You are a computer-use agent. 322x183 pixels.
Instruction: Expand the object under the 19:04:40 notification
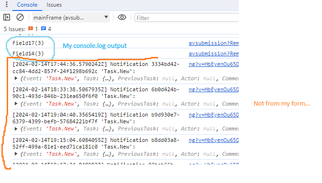[16, 129]
